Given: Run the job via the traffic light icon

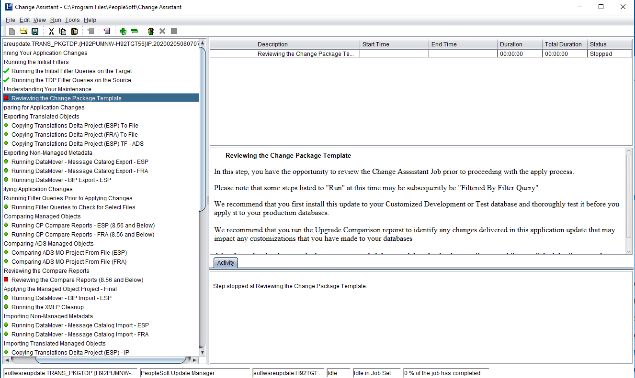Looking at the screenshot, I should coord(150,31).
